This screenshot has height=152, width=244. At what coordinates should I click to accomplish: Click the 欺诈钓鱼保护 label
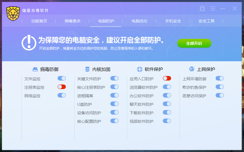194,87
